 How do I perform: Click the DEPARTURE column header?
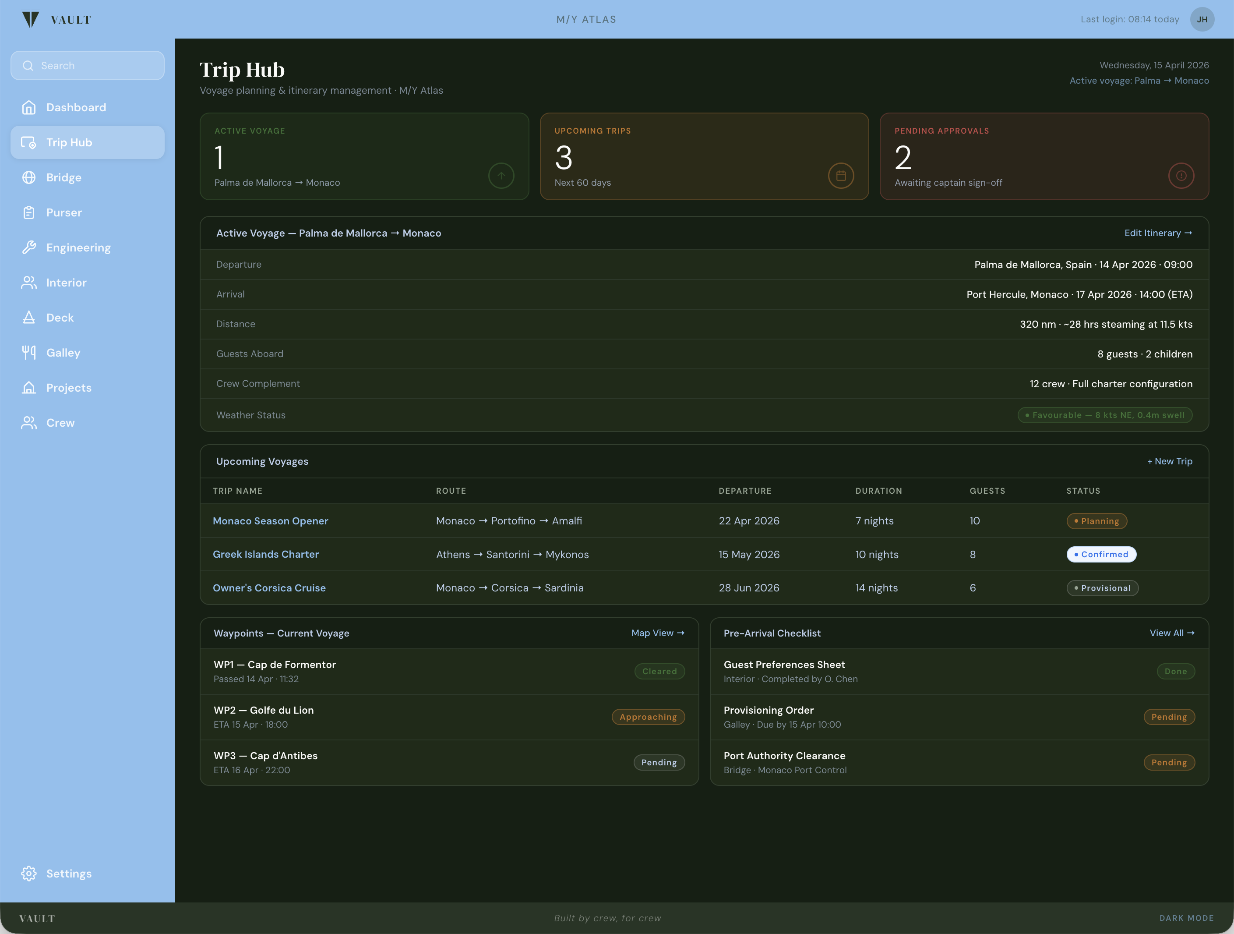tap(745, 491)
